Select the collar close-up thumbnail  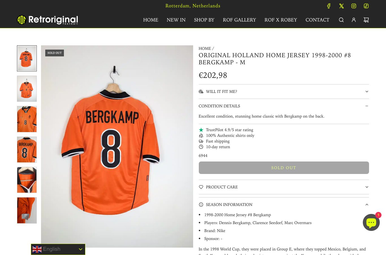coord(27,180)
